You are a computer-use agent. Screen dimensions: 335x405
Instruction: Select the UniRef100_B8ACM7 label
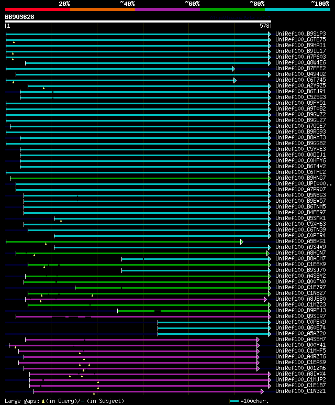pyautogui.click(x=300, y=258)
